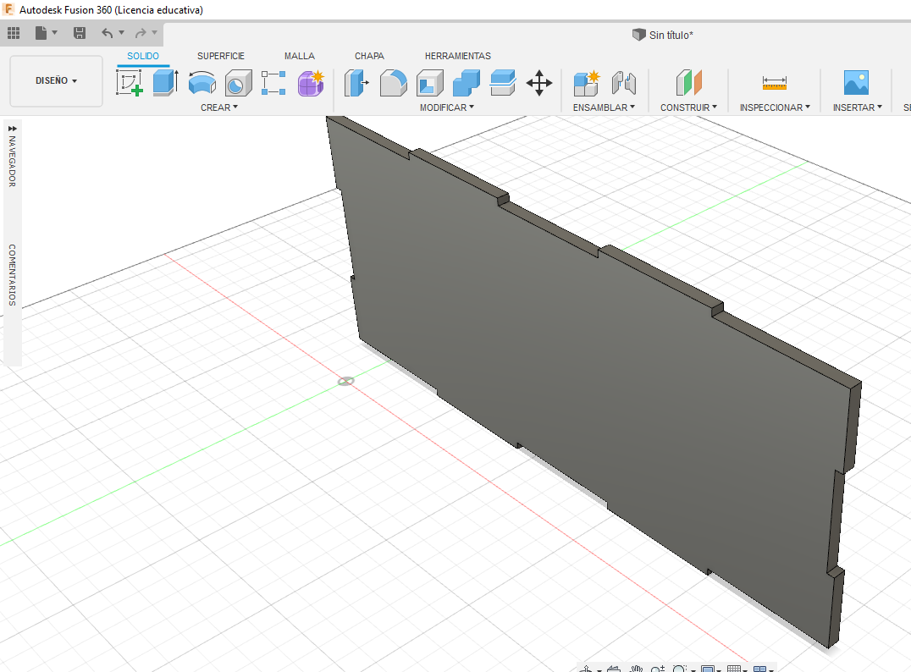Select the Insert image tool
The width and height of the screenshot is (911, 672).
(x=856, y=82)
